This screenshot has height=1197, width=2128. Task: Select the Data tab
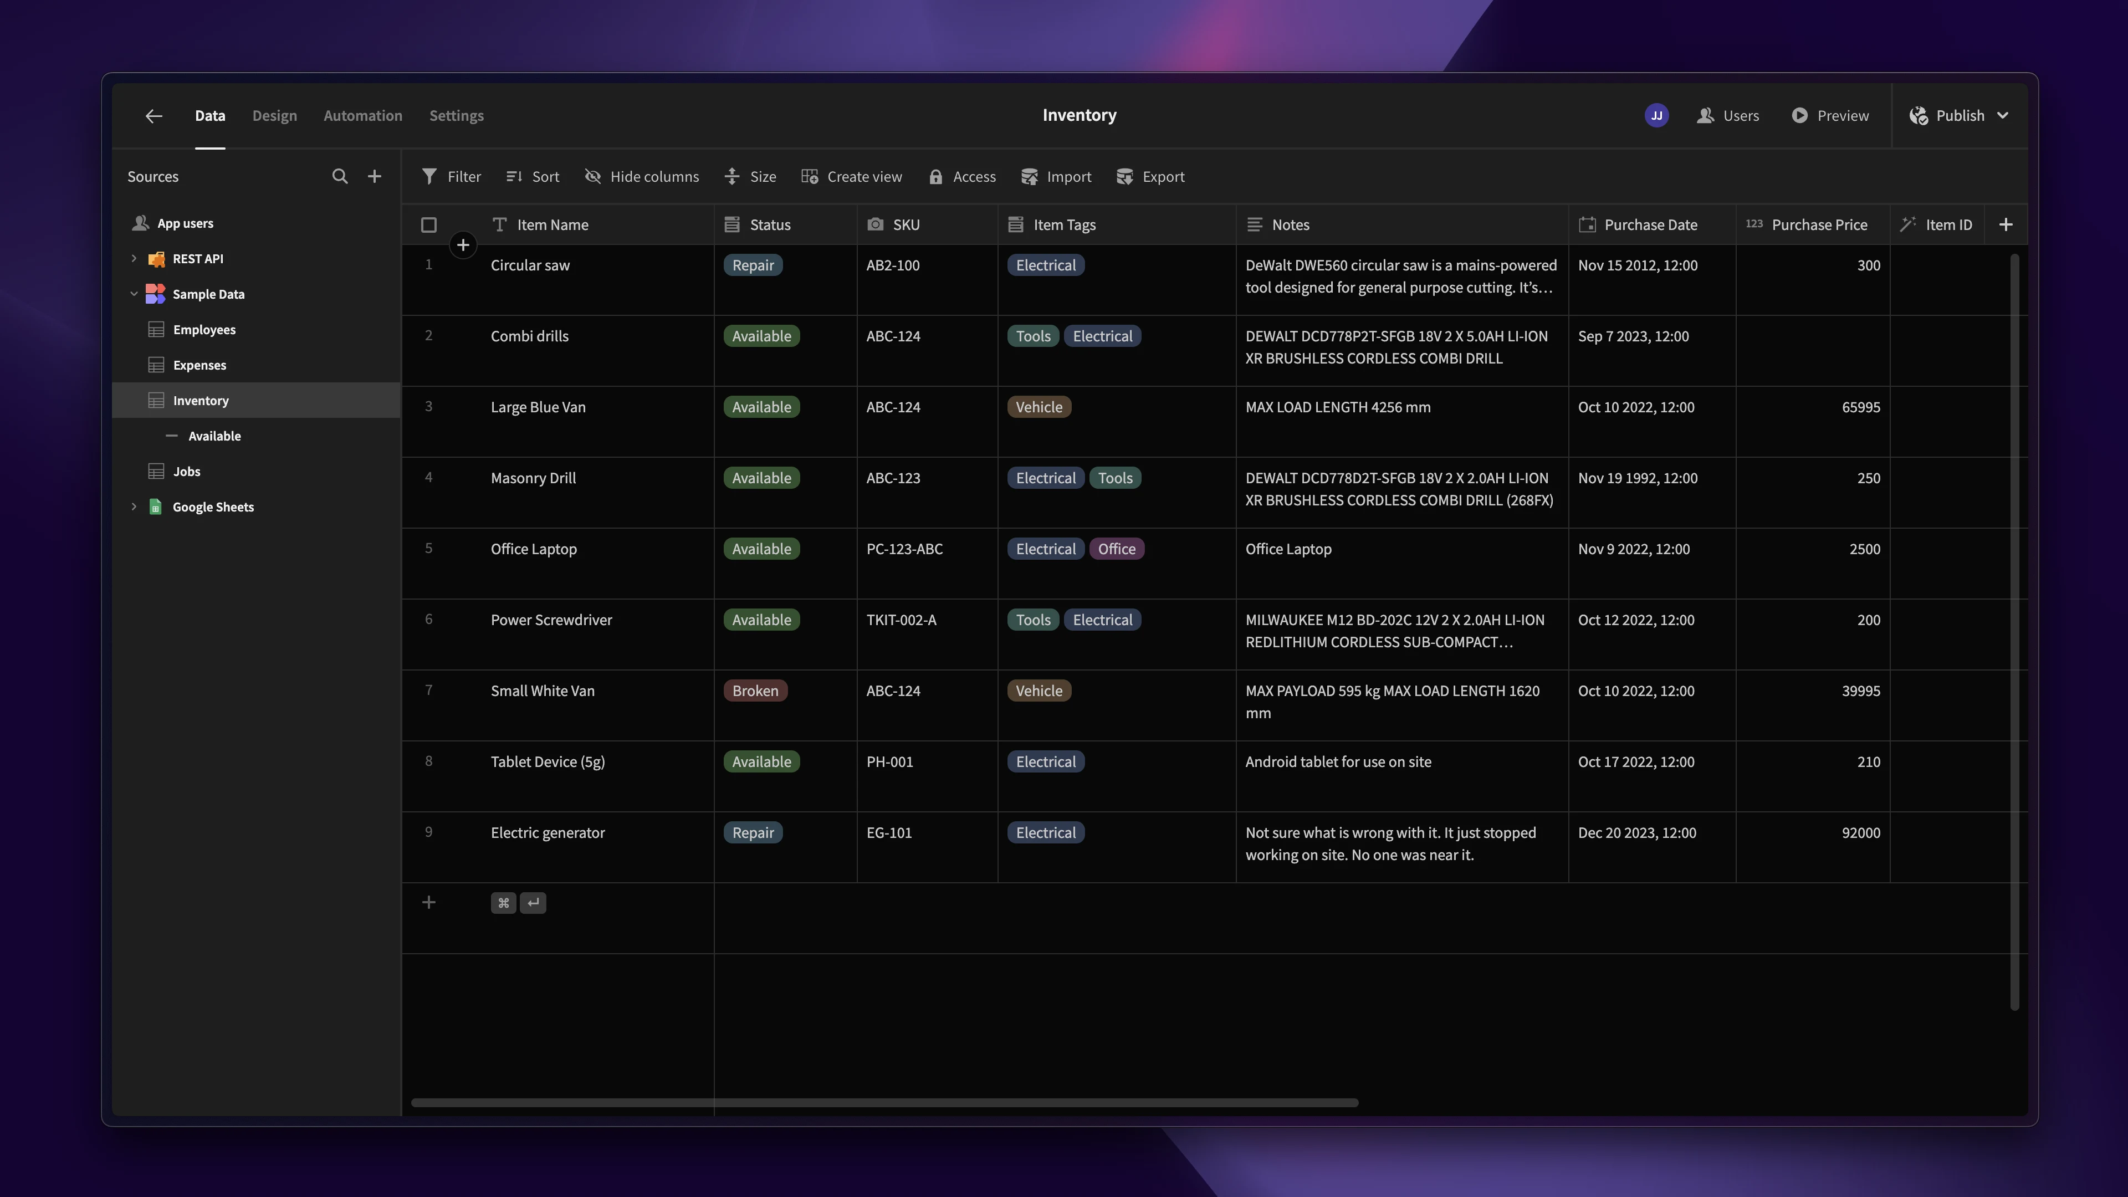click(210, 116)
